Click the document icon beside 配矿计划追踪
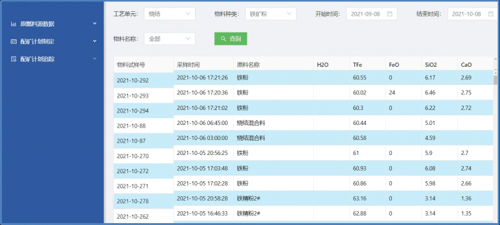500x225 pixels. point(13,59)
